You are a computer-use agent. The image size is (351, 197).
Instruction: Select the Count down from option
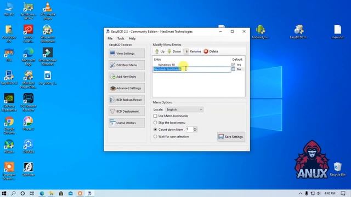click(x=155, y=130)
